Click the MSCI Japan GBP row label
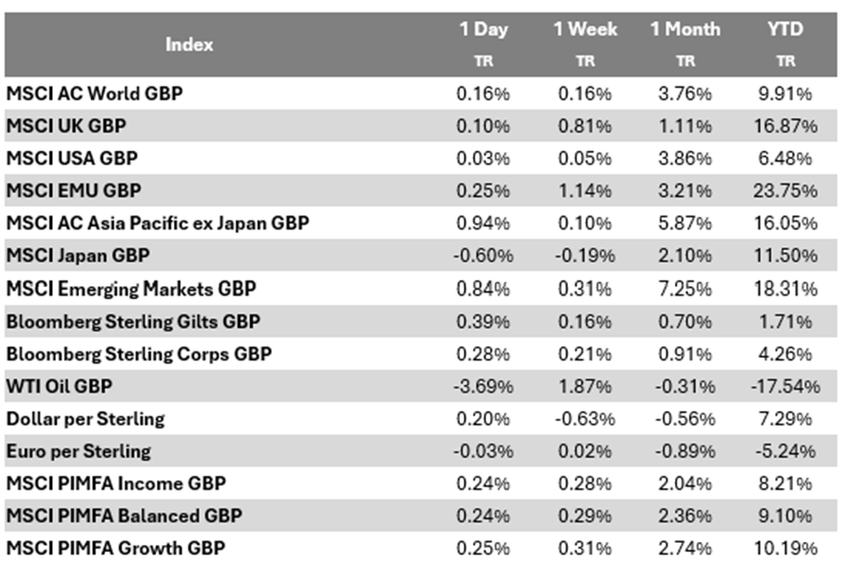Image resolution: width=845 pixels, height=567 pixels. point(78,256)
